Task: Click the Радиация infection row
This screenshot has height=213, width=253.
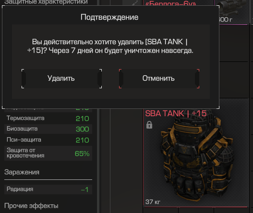Action: tap(48, 189)
